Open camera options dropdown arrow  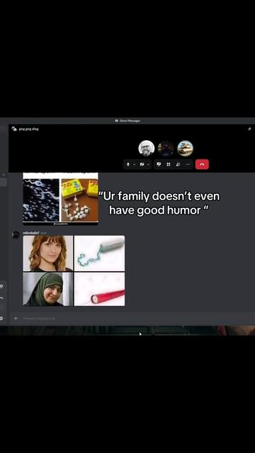(x=148, y=164)
